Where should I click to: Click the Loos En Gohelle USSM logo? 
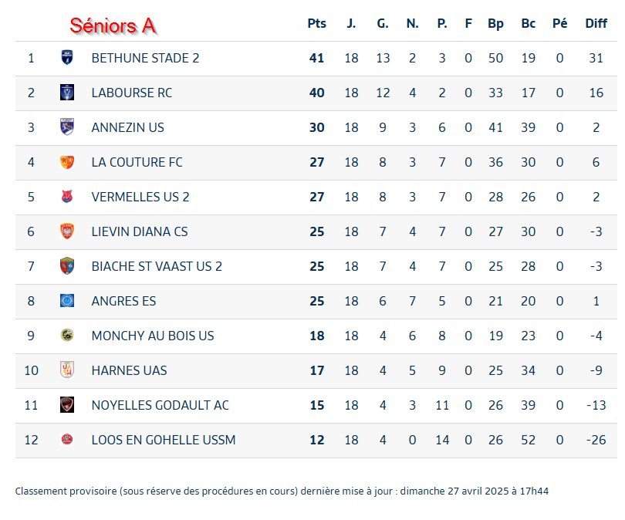67,439
